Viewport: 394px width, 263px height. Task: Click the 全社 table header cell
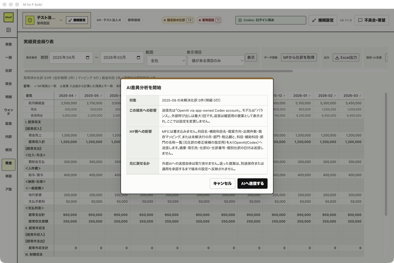[39, 96]
